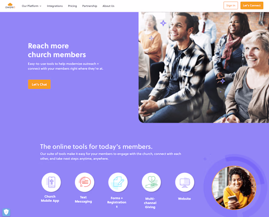Expand the Our Platform dropdown arrow
The width and height of the screenshot is (269, 217).
tap(40, 6)
